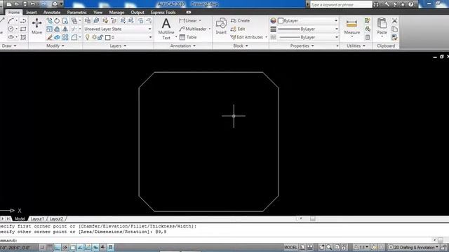The height and width of the screenshot is (252, 449).
Task: Open 2D Drafting & Annotation workspace dropdown
Action: (413, 247)
